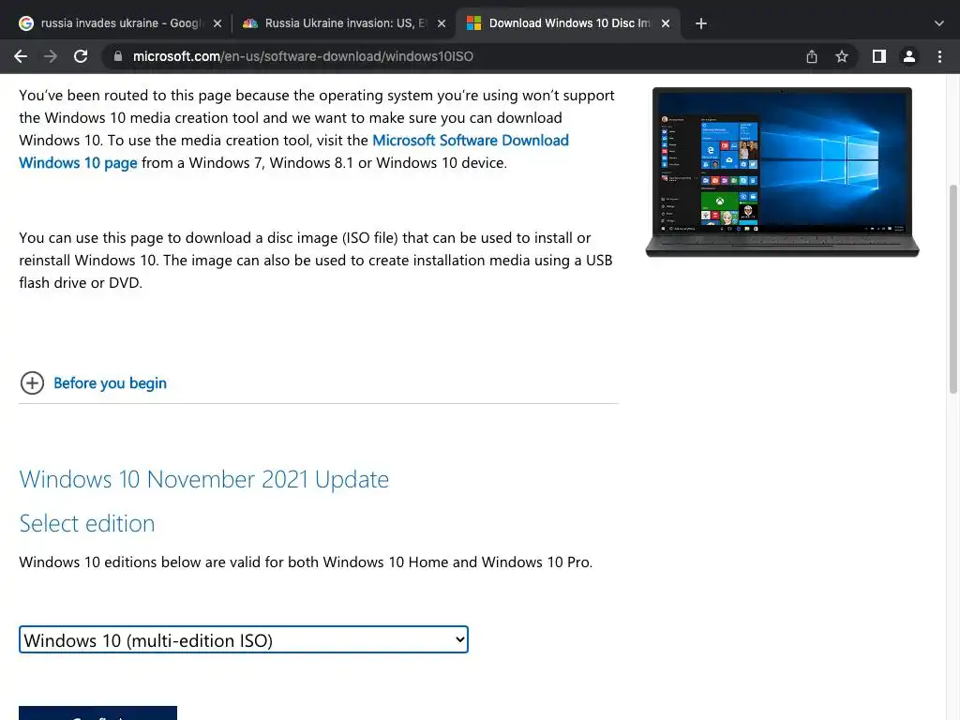Screen dimensions: 960x720
Task: Open Chrome's three-dot menu
Action: pos(939,56)
